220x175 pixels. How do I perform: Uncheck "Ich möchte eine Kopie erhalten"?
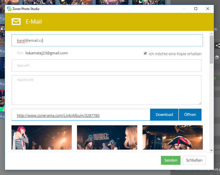pyautogui.click(x=145, y=53)
